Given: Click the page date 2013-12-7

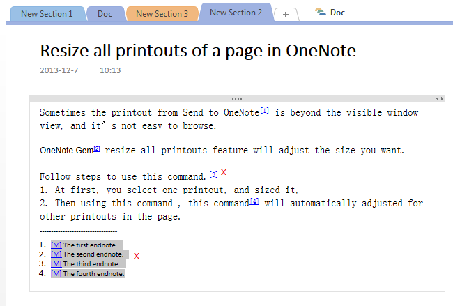Looking at the screenshot, I should coord(59,70).
